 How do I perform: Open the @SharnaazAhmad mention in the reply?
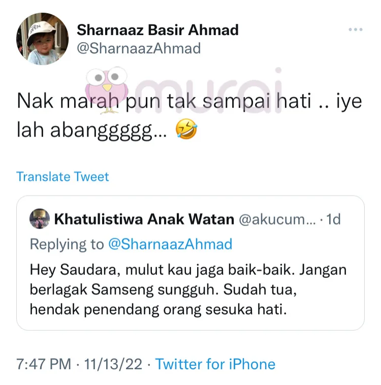tap(170, 244)
